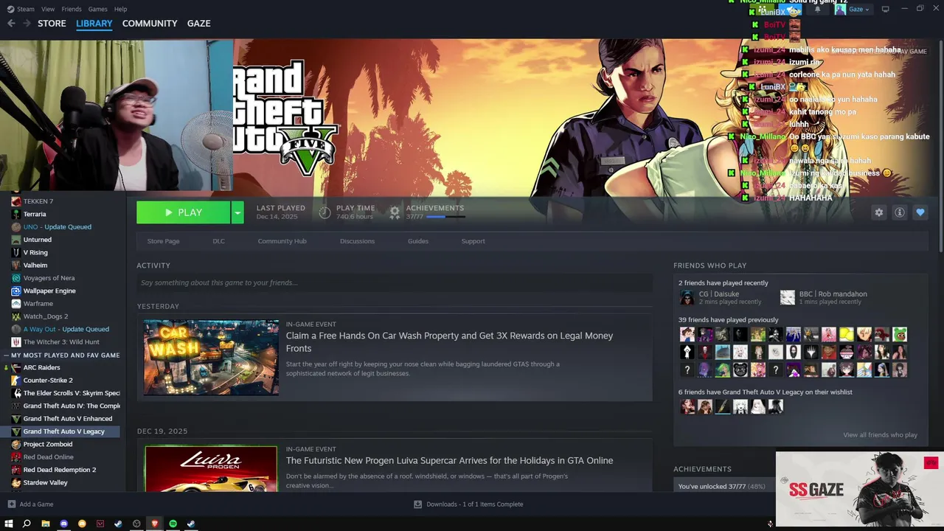Collapse the My Most Played and Fav Game collection

7,355
